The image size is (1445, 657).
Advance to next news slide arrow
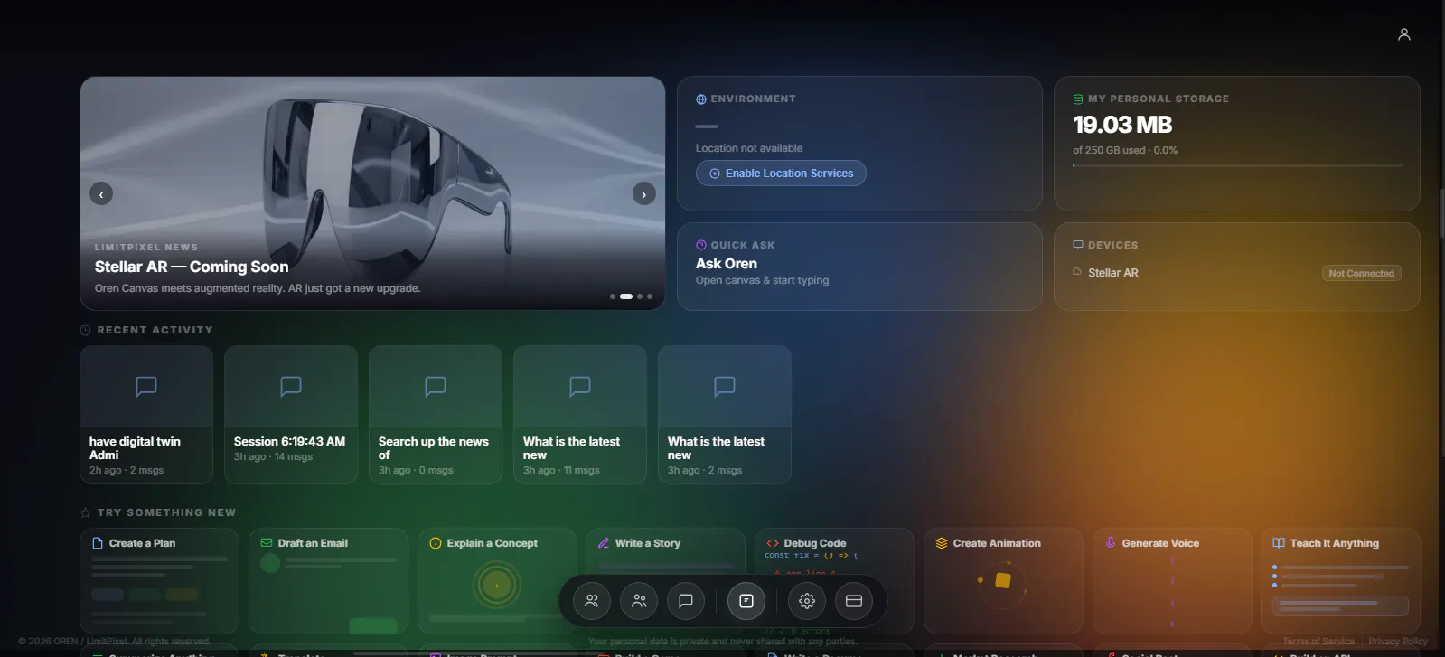(644, 194)
